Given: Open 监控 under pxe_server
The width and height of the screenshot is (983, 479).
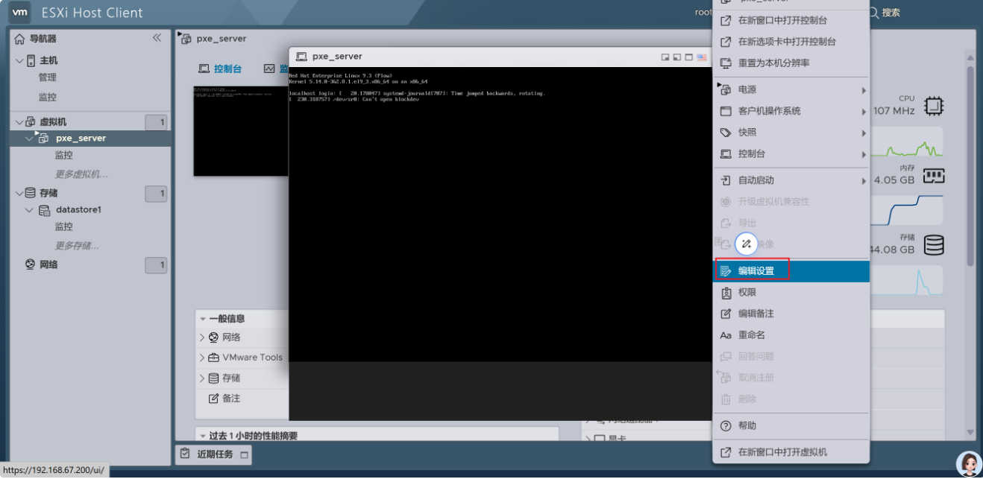Looking at the screenshot, I should point(64,155).
